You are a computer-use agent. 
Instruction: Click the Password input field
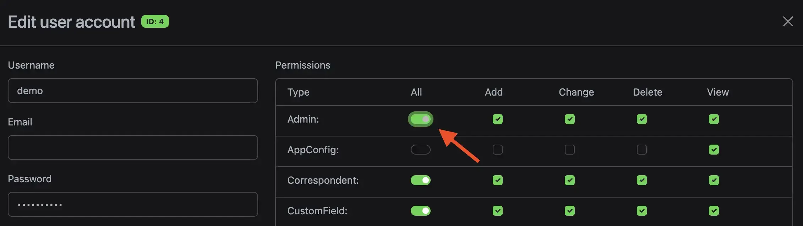133,204
